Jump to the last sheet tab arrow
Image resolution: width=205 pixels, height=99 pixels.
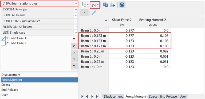tap(97, 97)
